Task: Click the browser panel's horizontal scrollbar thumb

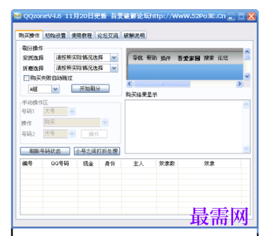Action: (x=162, y=84)
